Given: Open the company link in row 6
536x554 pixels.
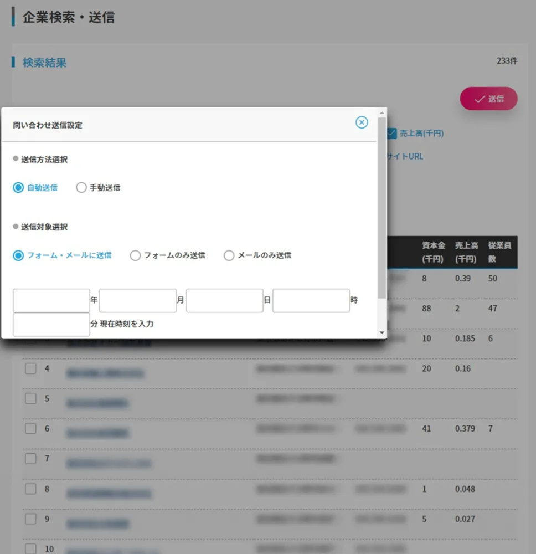Looking at the screenshot, I should [x=97, y=433].
